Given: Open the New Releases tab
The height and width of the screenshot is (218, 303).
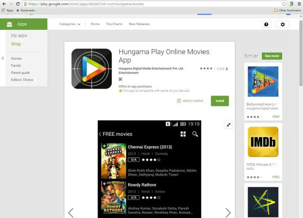Looking at the screenshot, I should point(139,24).
